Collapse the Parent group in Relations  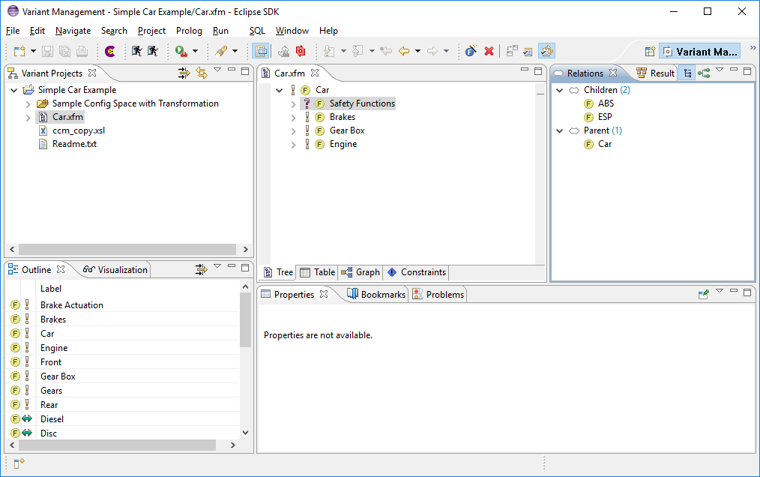(560, 131)
